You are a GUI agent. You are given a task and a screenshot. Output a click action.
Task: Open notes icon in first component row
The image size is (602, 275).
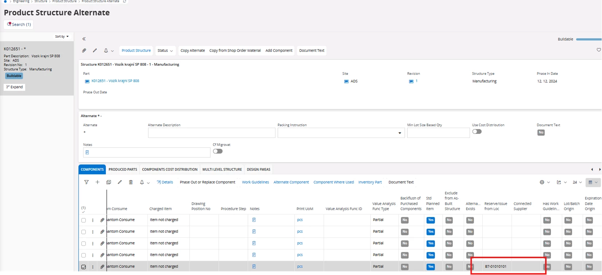click(x=254, y=220)
